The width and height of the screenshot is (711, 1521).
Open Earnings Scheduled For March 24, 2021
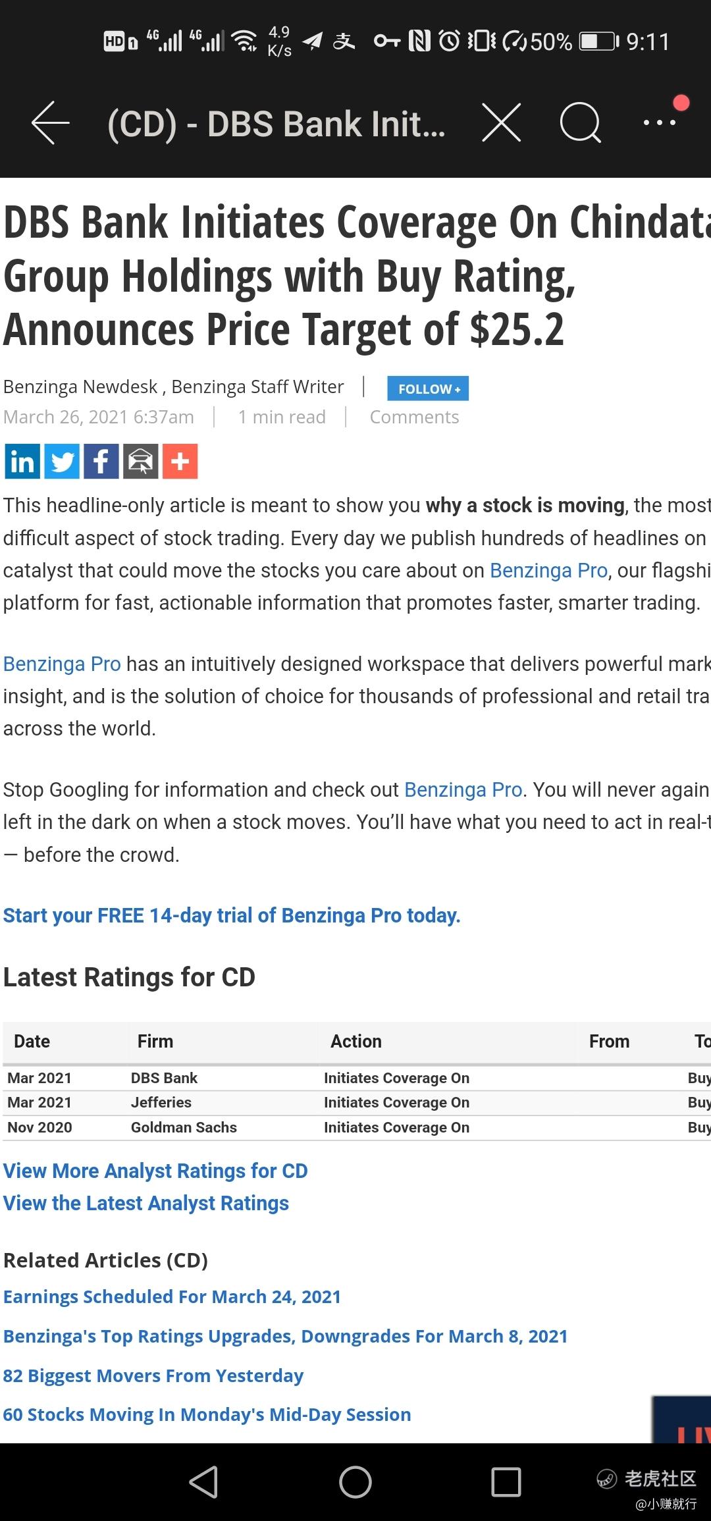point(172,1296)
